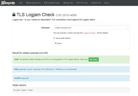138x96 pixels.
Task: Click the Brotli Test icon
Action: click(x=92, y=3)
